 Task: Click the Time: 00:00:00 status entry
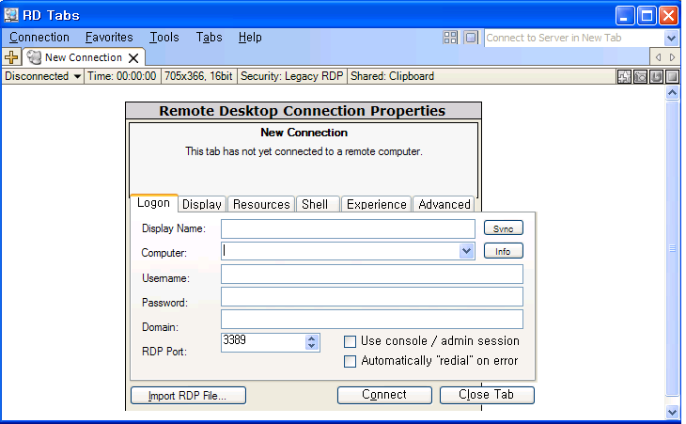click(122, 76)
